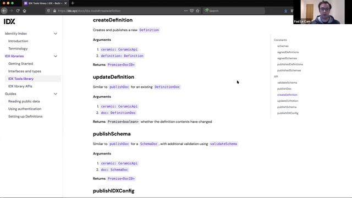The width and height of the screenshot is (352, 198).
Task: Click the Pocket save icon
Action: (x=191, y=11)
